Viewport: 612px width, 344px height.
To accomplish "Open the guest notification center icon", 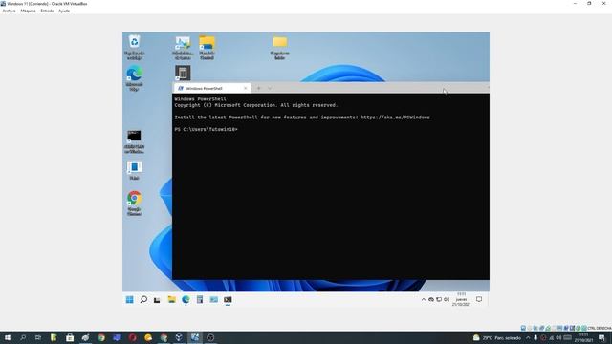I will tap(479, 299).
